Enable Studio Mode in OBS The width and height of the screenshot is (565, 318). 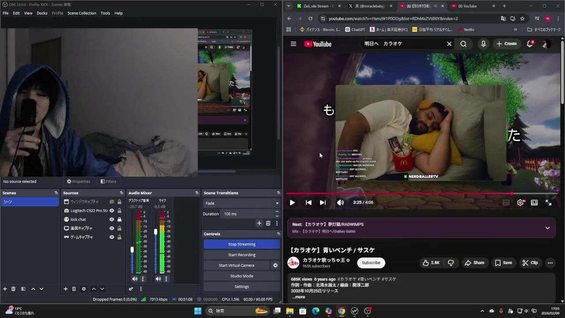pyautogui.click(x=242, y=276)
